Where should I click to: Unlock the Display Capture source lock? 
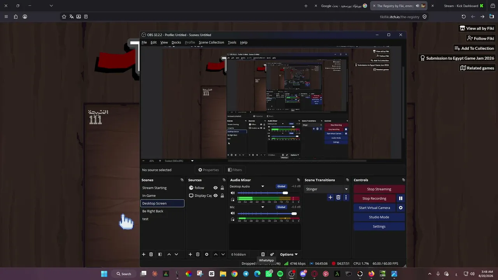click(222, 196)
